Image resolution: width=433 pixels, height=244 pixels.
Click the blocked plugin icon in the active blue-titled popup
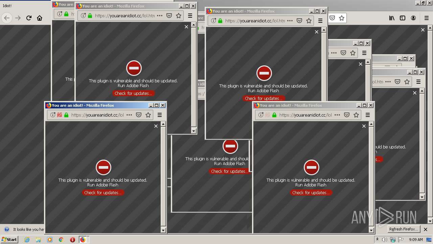[60, 115]
